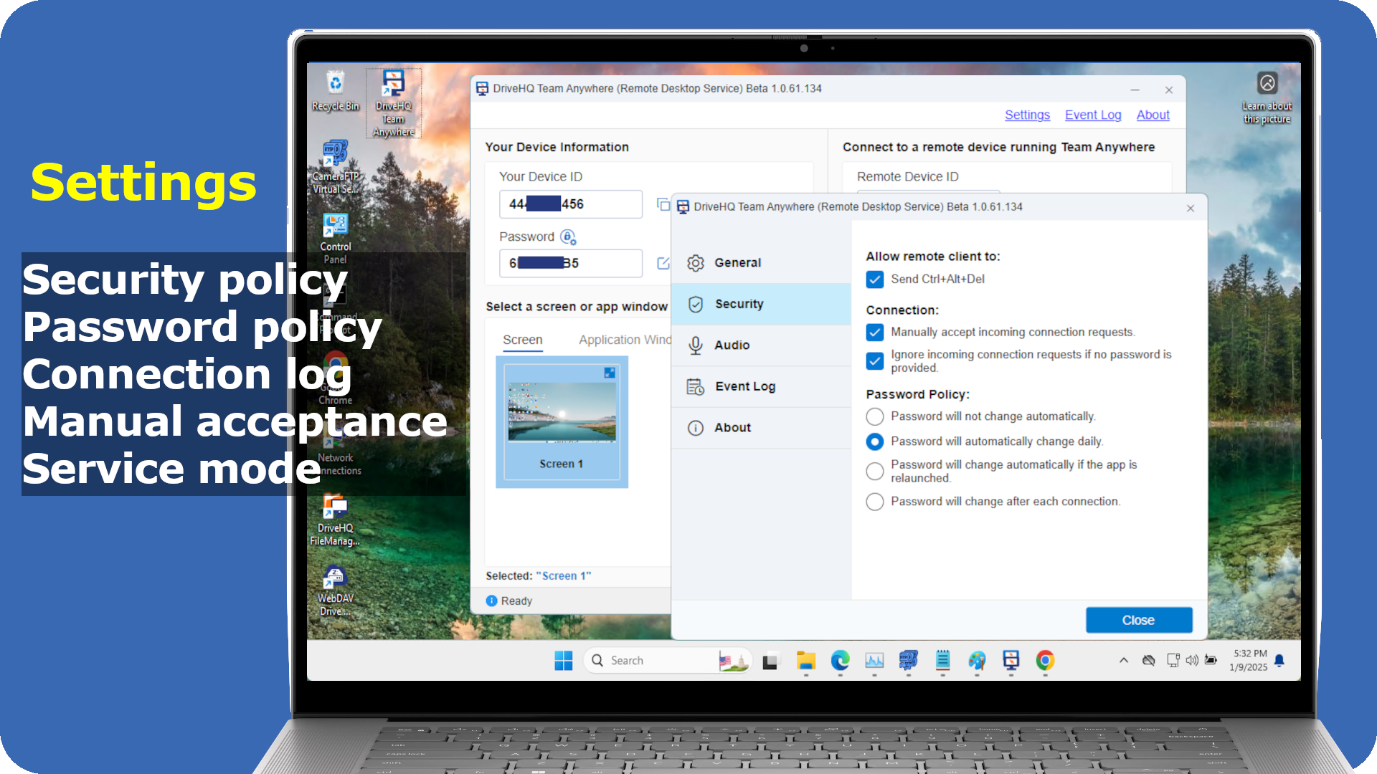Click the Audio settings icon
The height and width of the screenshot is (774, 1377).
click(696, 345)
